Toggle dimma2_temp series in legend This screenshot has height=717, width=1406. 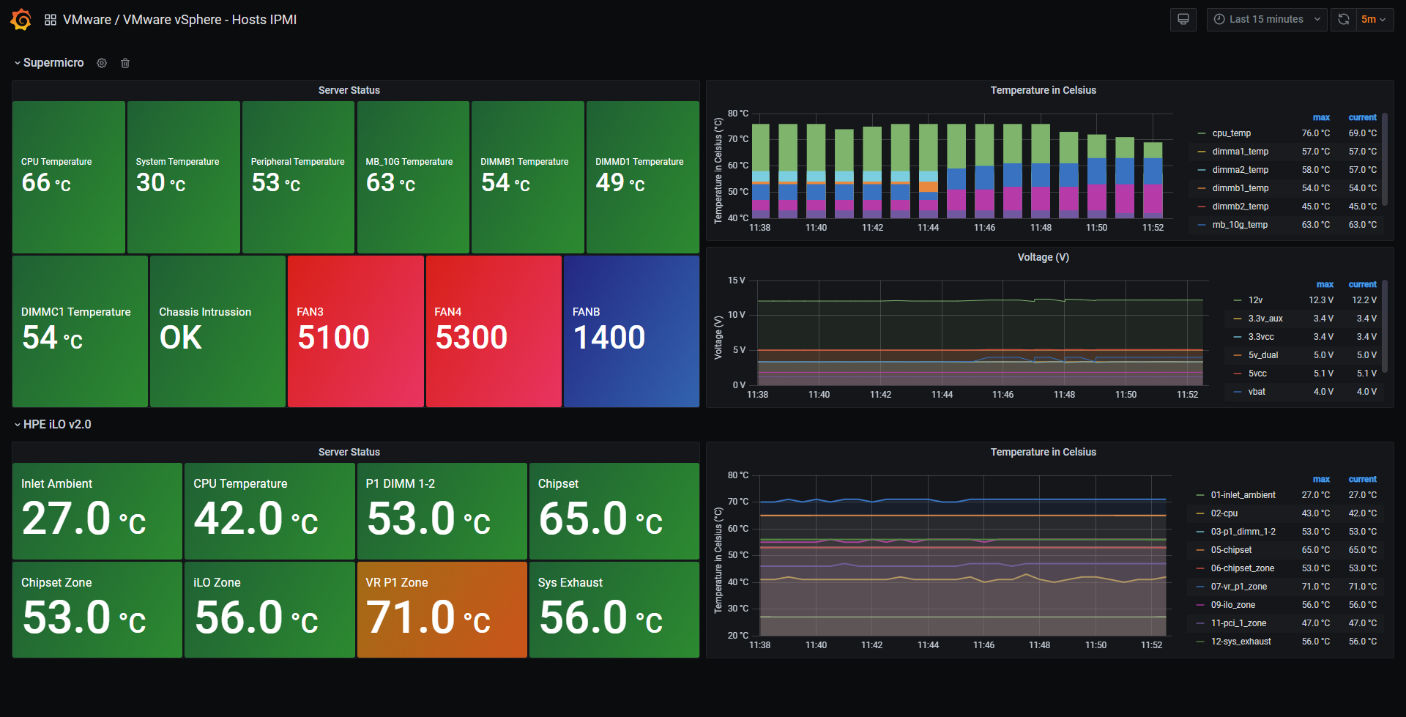tap(1241, 170)
